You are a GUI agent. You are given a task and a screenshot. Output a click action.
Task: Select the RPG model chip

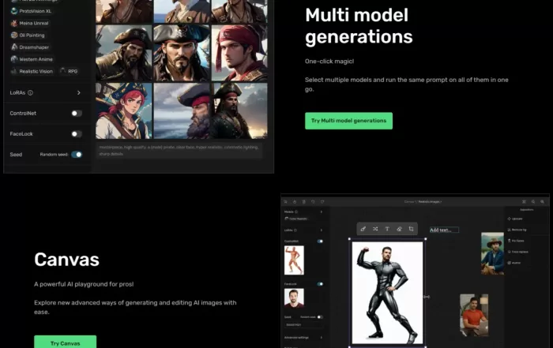click(x=70, y=71)
